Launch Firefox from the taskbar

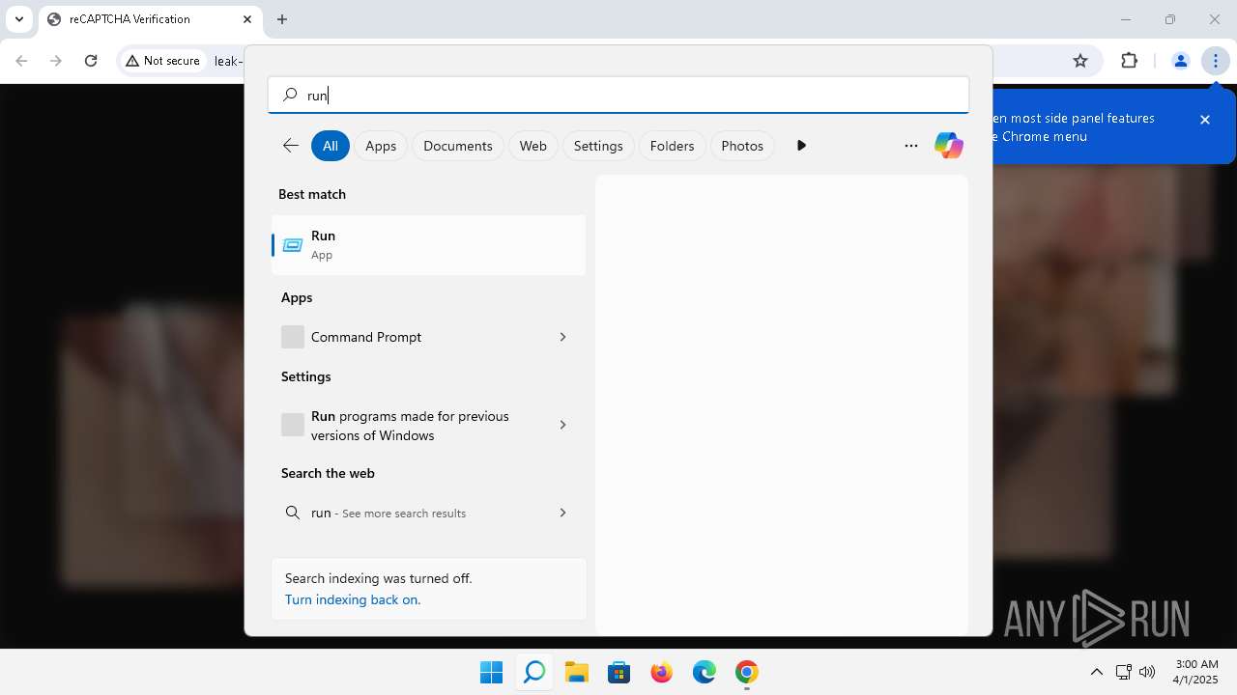[662, 672]
